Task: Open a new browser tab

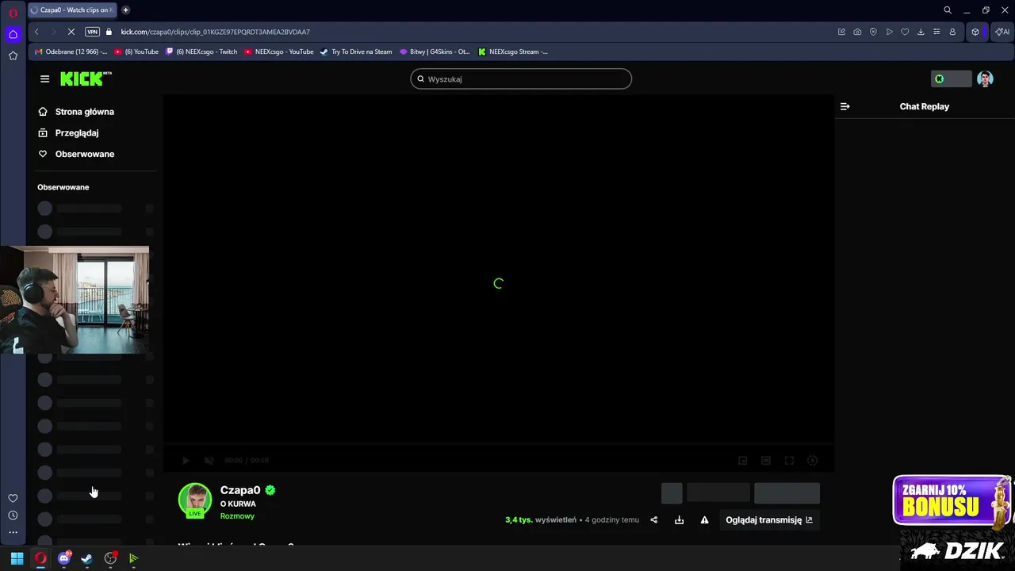Action: [x=125, y=10]
